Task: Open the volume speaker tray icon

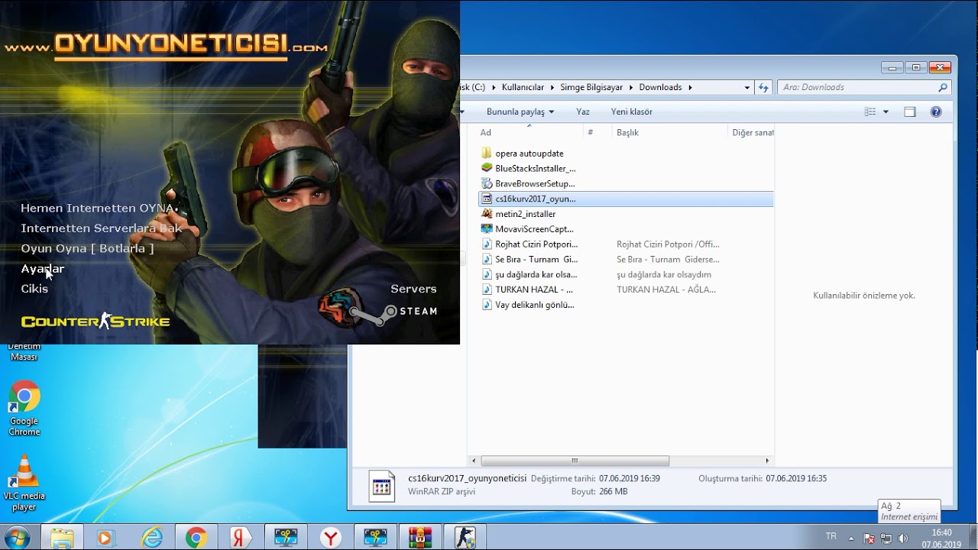Action: (x=903, y=538)
